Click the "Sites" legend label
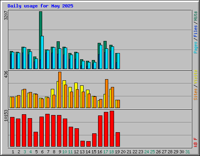 pyautogui.click(x=195, y=94)
